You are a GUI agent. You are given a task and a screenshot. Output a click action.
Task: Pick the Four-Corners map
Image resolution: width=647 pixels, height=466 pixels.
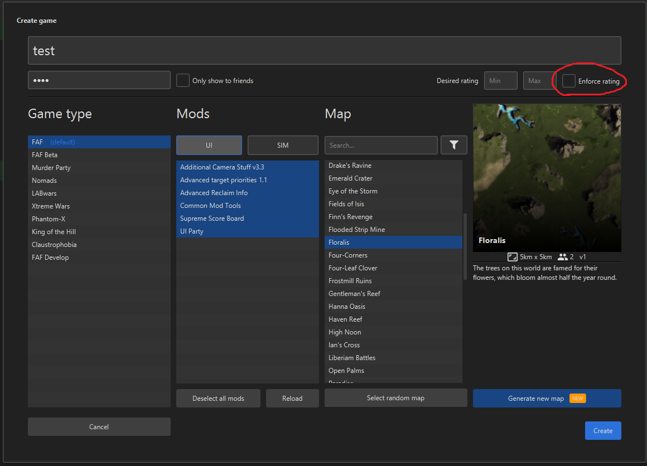tap(393, 255)
